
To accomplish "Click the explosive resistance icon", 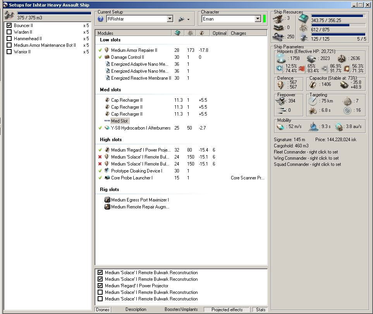I will point(347,69).
